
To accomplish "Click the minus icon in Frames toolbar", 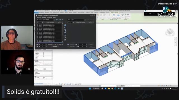I will [59, 20].
